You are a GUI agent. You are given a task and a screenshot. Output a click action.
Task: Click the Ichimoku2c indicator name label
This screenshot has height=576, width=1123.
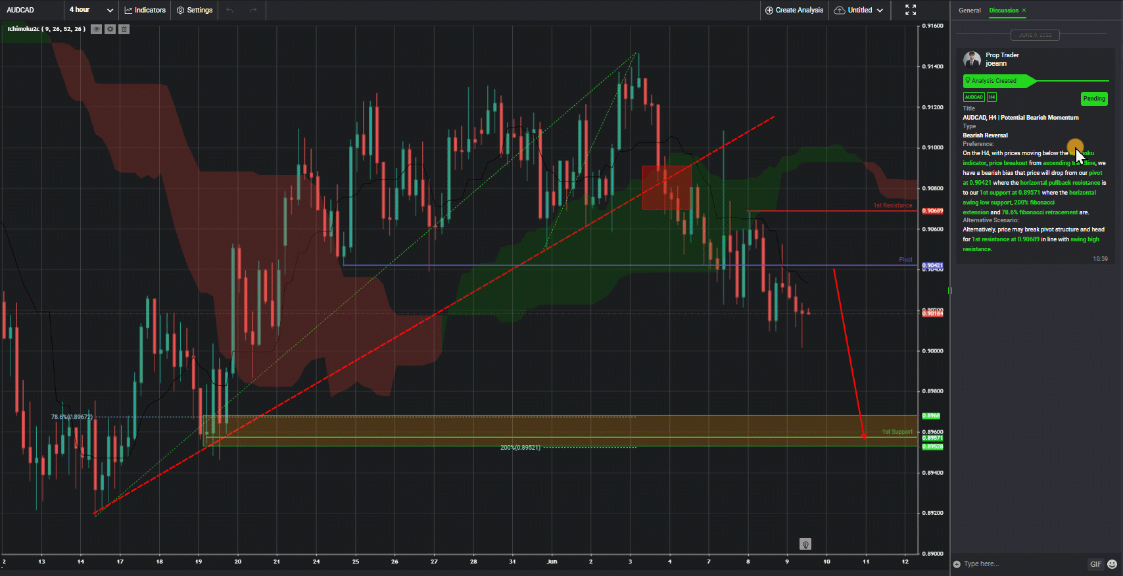point(46,29)
